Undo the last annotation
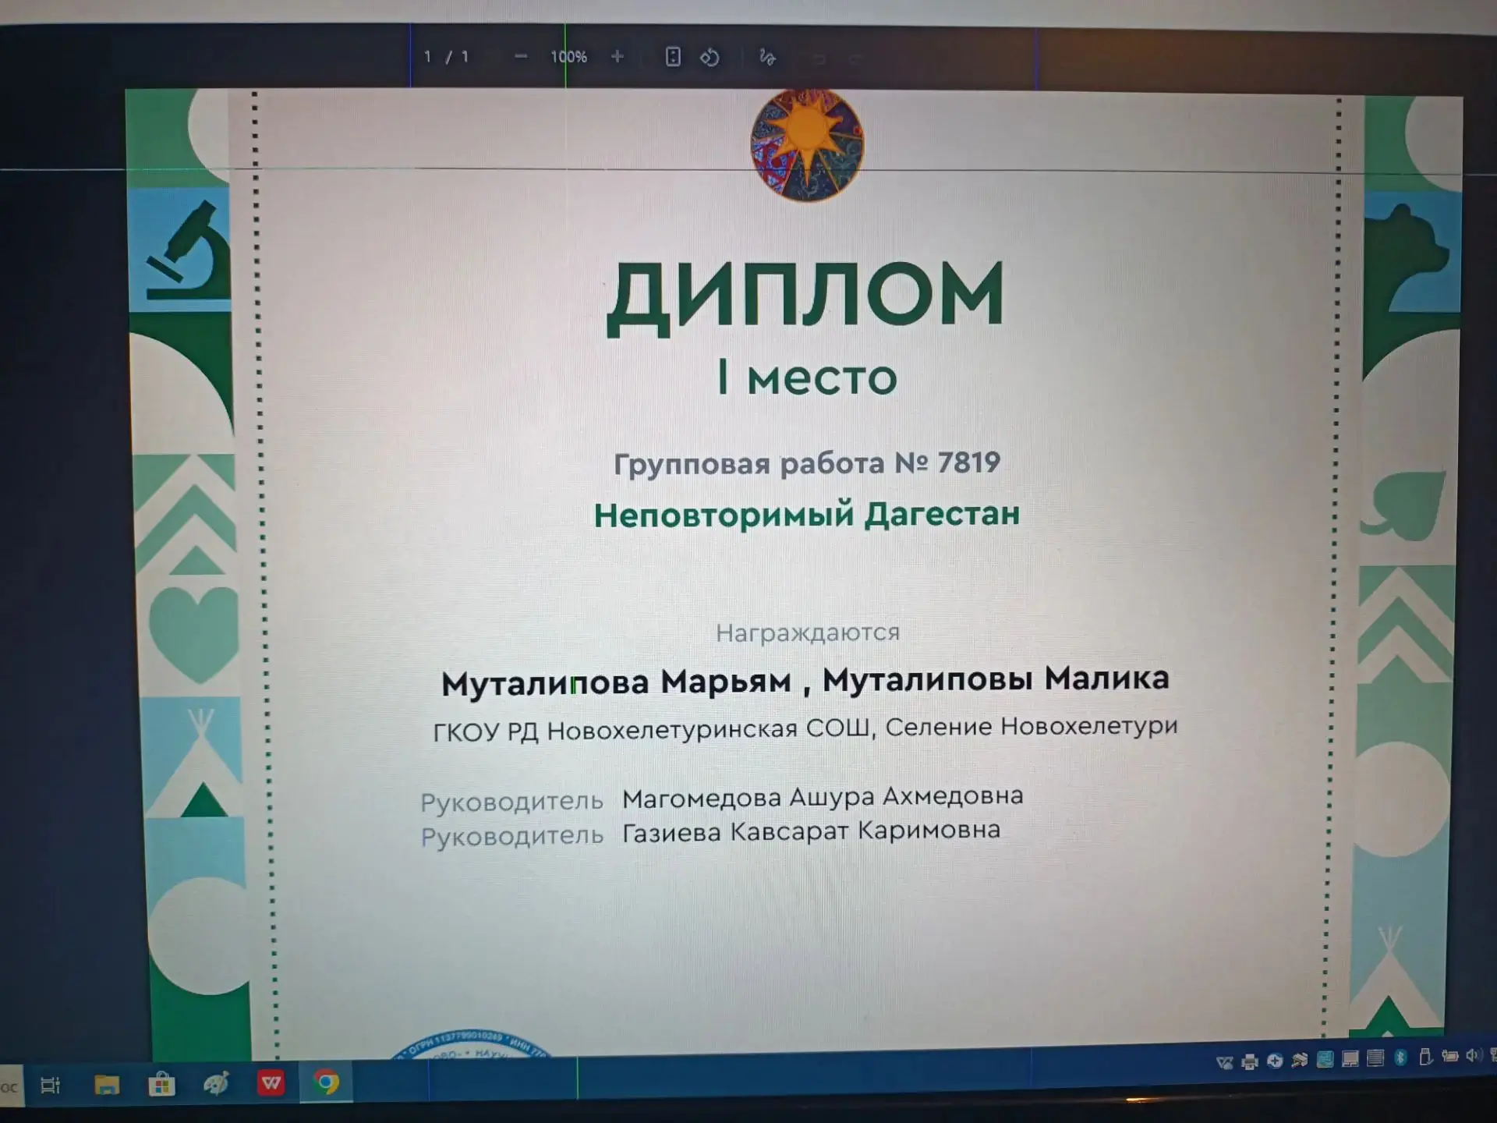Image resolution: width=1497 pixels, height=1123 pixels. 819,58
